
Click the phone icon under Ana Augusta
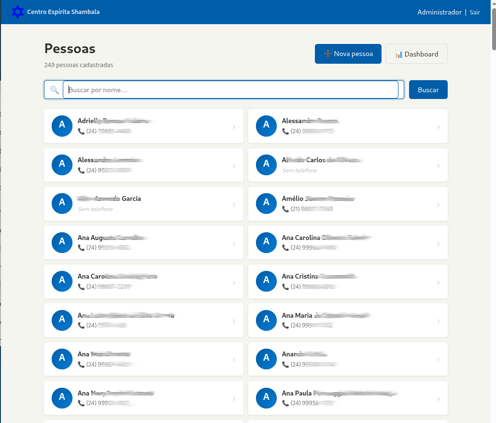(81, 248)
